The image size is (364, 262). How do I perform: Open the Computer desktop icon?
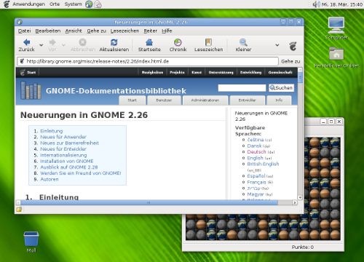(x=336, y=28)
